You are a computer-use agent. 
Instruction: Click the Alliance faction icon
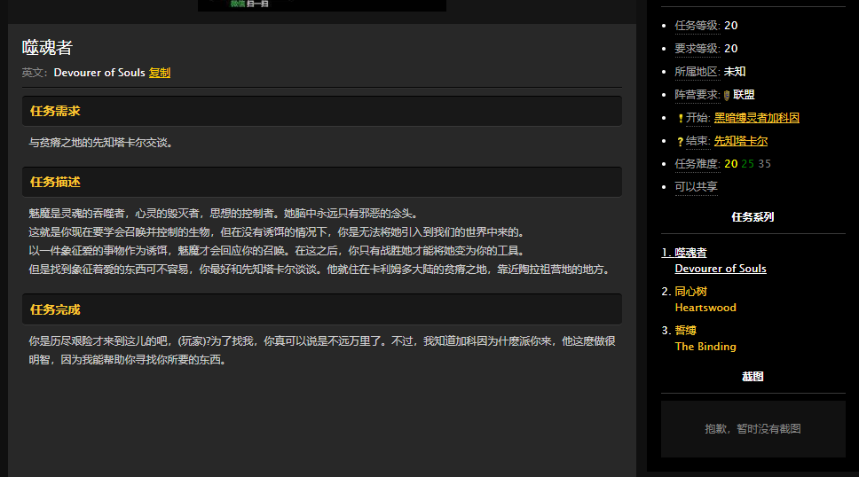pos(727,95)
